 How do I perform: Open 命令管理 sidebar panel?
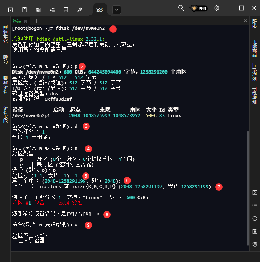click(x=5, y=85)
